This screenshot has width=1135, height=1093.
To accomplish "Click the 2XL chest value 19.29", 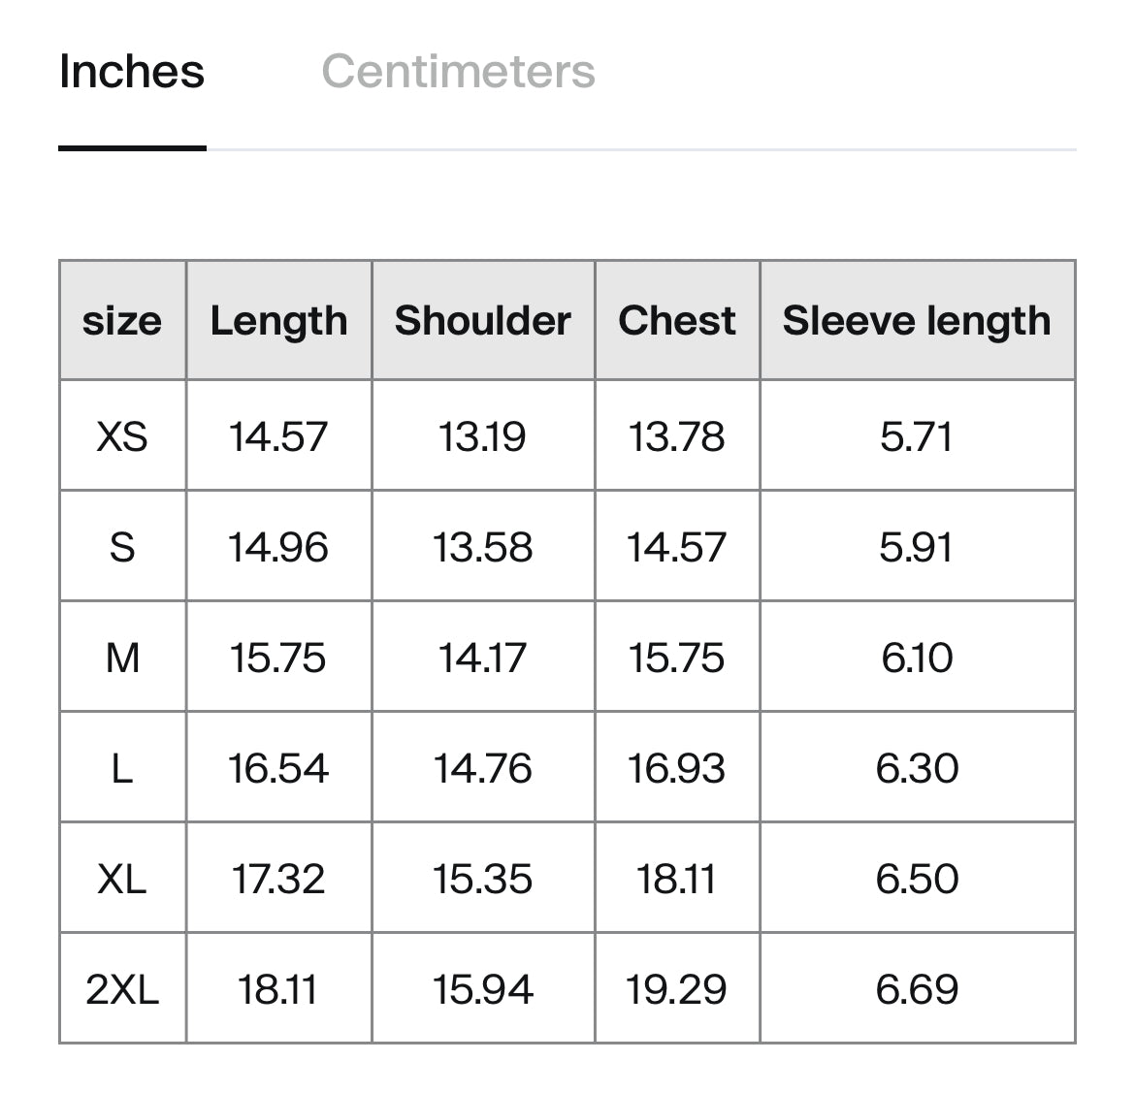I will 677,989.
